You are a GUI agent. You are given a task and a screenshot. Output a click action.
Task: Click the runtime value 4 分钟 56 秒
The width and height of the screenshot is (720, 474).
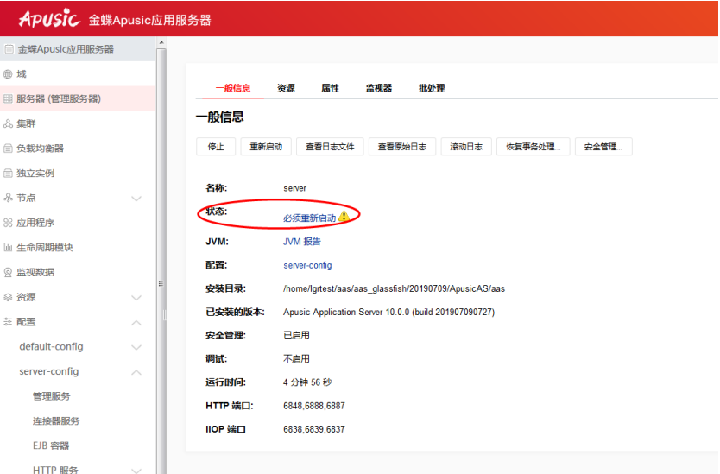click(x=307, y=382)
